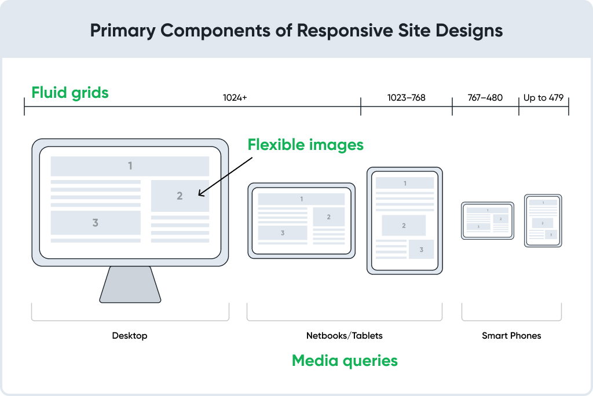Click the title 'Primary Components of Responsive Site Designs'
Image resolution: width=593 pixels, height=396 pixels.
pos(296,31)
